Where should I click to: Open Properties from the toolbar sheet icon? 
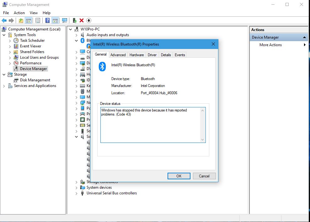tap(38, 20)
